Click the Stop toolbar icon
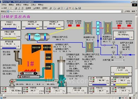The height and width of the screenshot is (99, 138). [x=16, y=8]
